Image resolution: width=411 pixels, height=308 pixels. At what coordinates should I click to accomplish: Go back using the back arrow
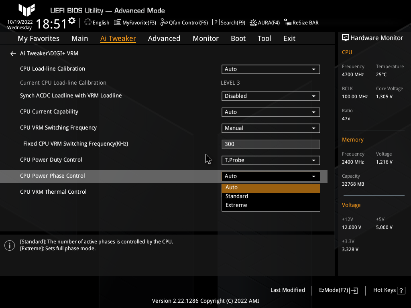click(x=13, y=53)
